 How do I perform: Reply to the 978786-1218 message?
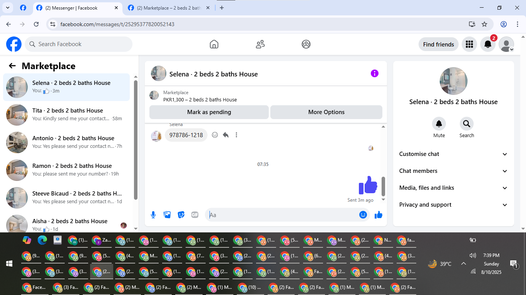(226, 135)
